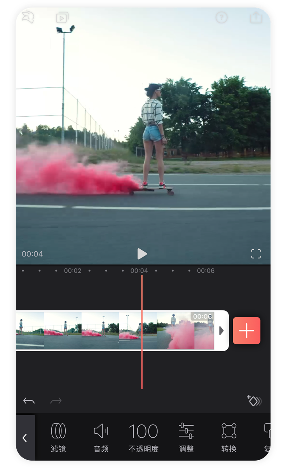Image resolution: width=286 pixels, height=468 pixels.
Task: Select the 转换 (Transform) tool
Action: click(x=229, y=437)
